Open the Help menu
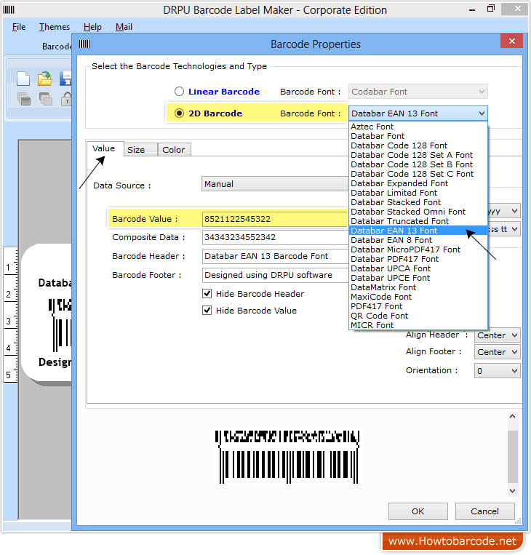 pyautogui.click(x=92, y=27)
